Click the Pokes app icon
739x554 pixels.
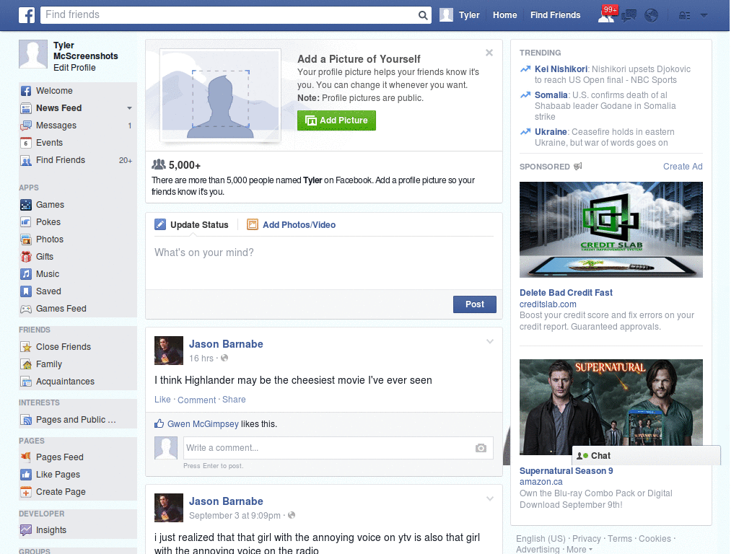point(26,222)
